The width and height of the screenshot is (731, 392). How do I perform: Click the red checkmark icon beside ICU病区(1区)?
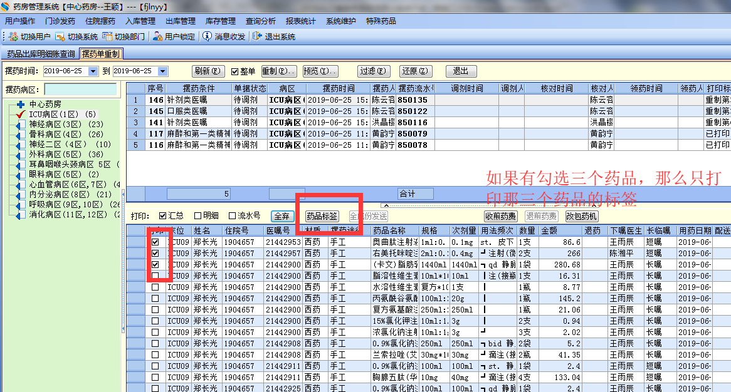[21, 114]
